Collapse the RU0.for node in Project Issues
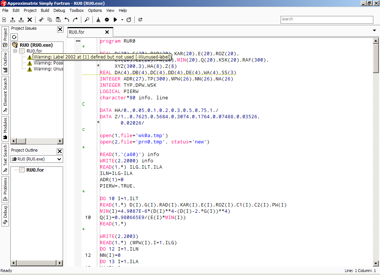This screenshot has width=380, height=275. coord(15,51)
